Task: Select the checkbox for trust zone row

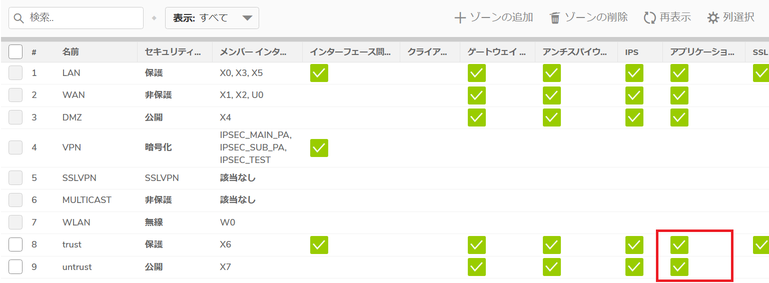Action: tap(16, 245)
